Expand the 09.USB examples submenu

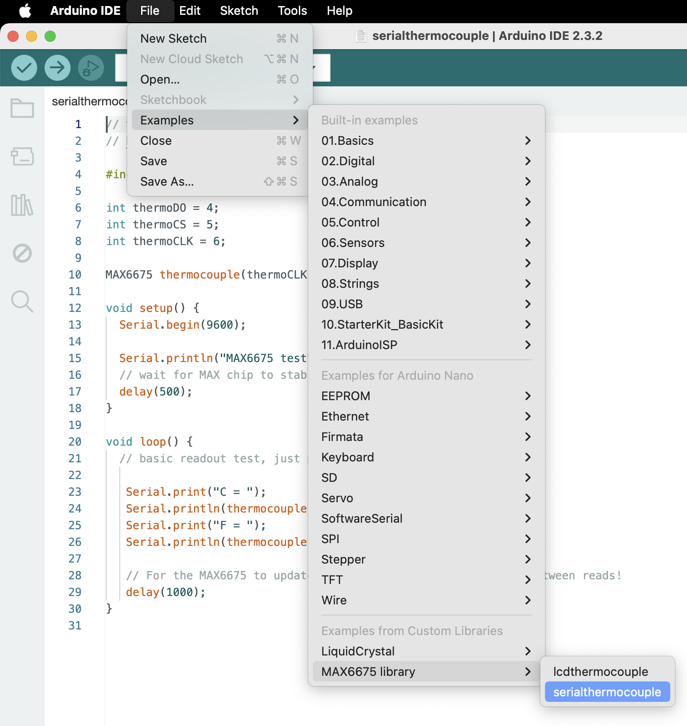tap(426, 304)
